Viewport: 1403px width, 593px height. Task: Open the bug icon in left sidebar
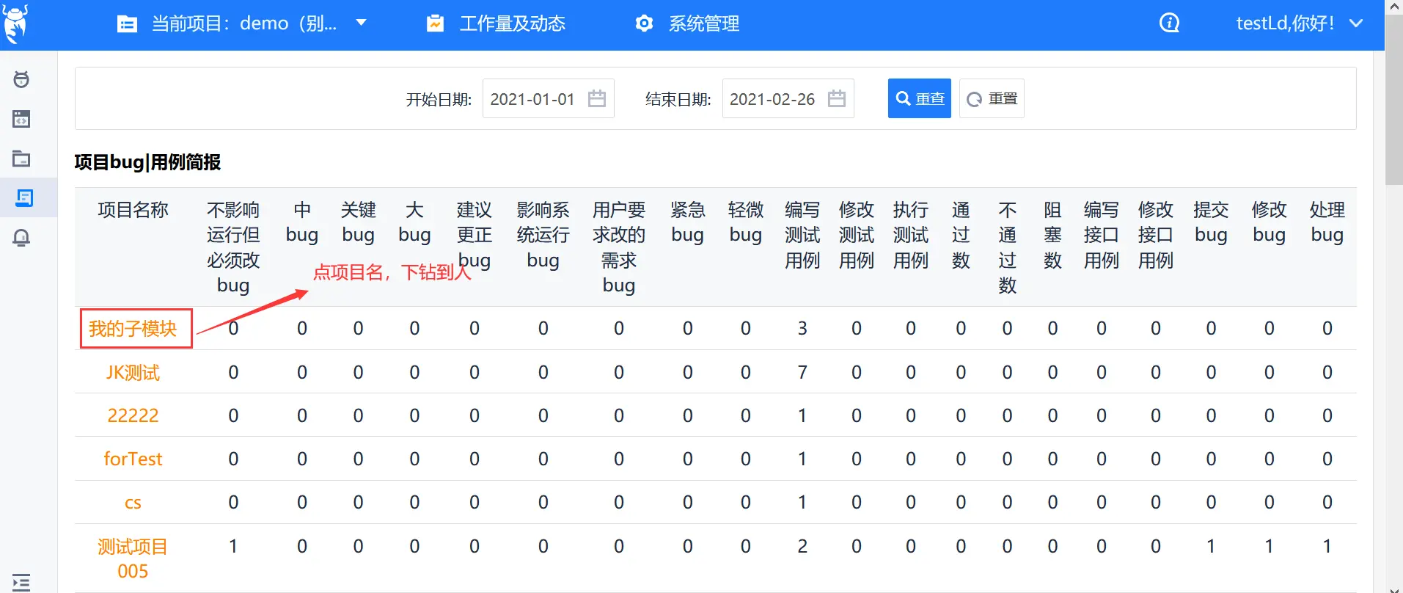click(x=21, y=79)
